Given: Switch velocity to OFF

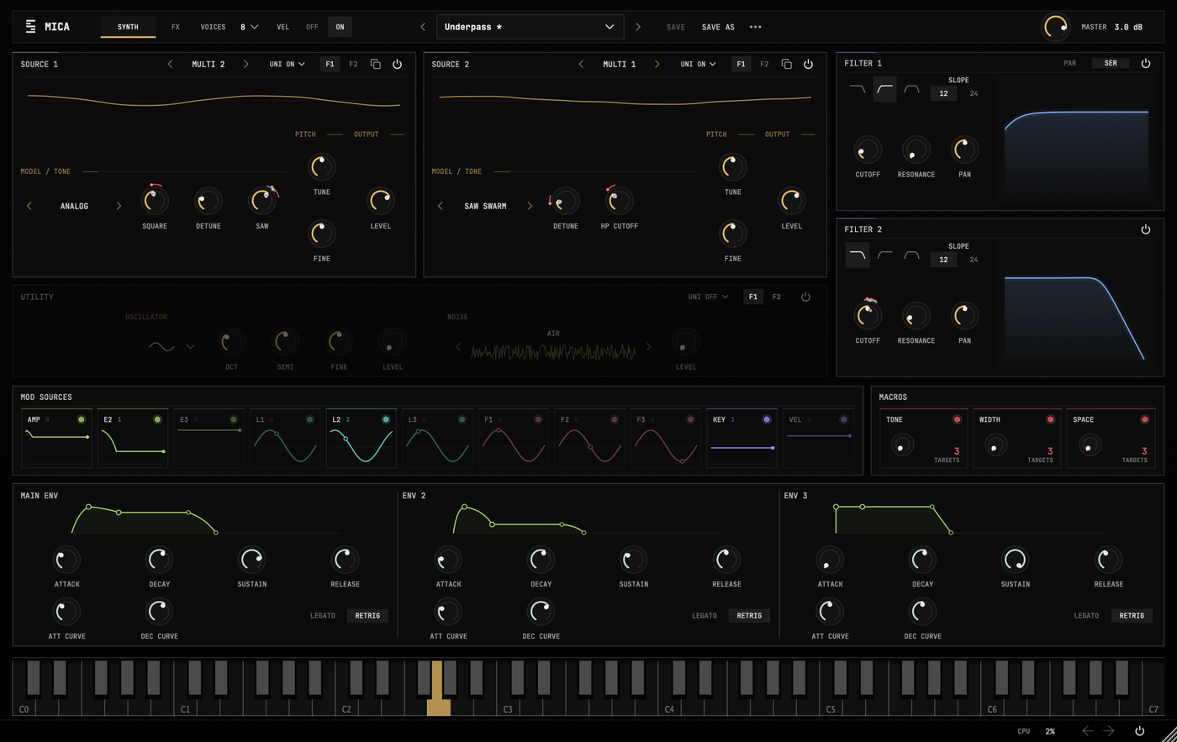Looking at the screenshot, I should (x=312, y=27).
